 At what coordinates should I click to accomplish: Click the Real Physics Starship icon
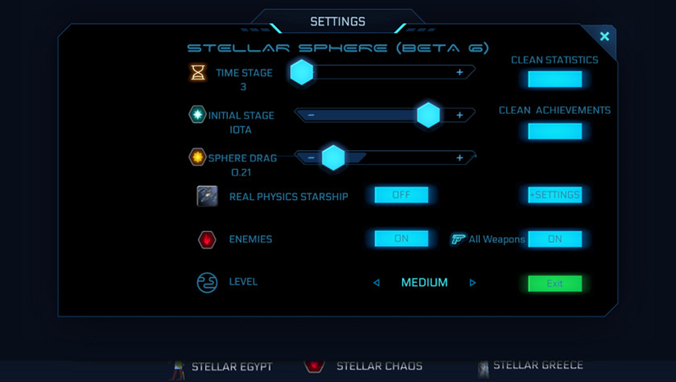click(207, 196)
